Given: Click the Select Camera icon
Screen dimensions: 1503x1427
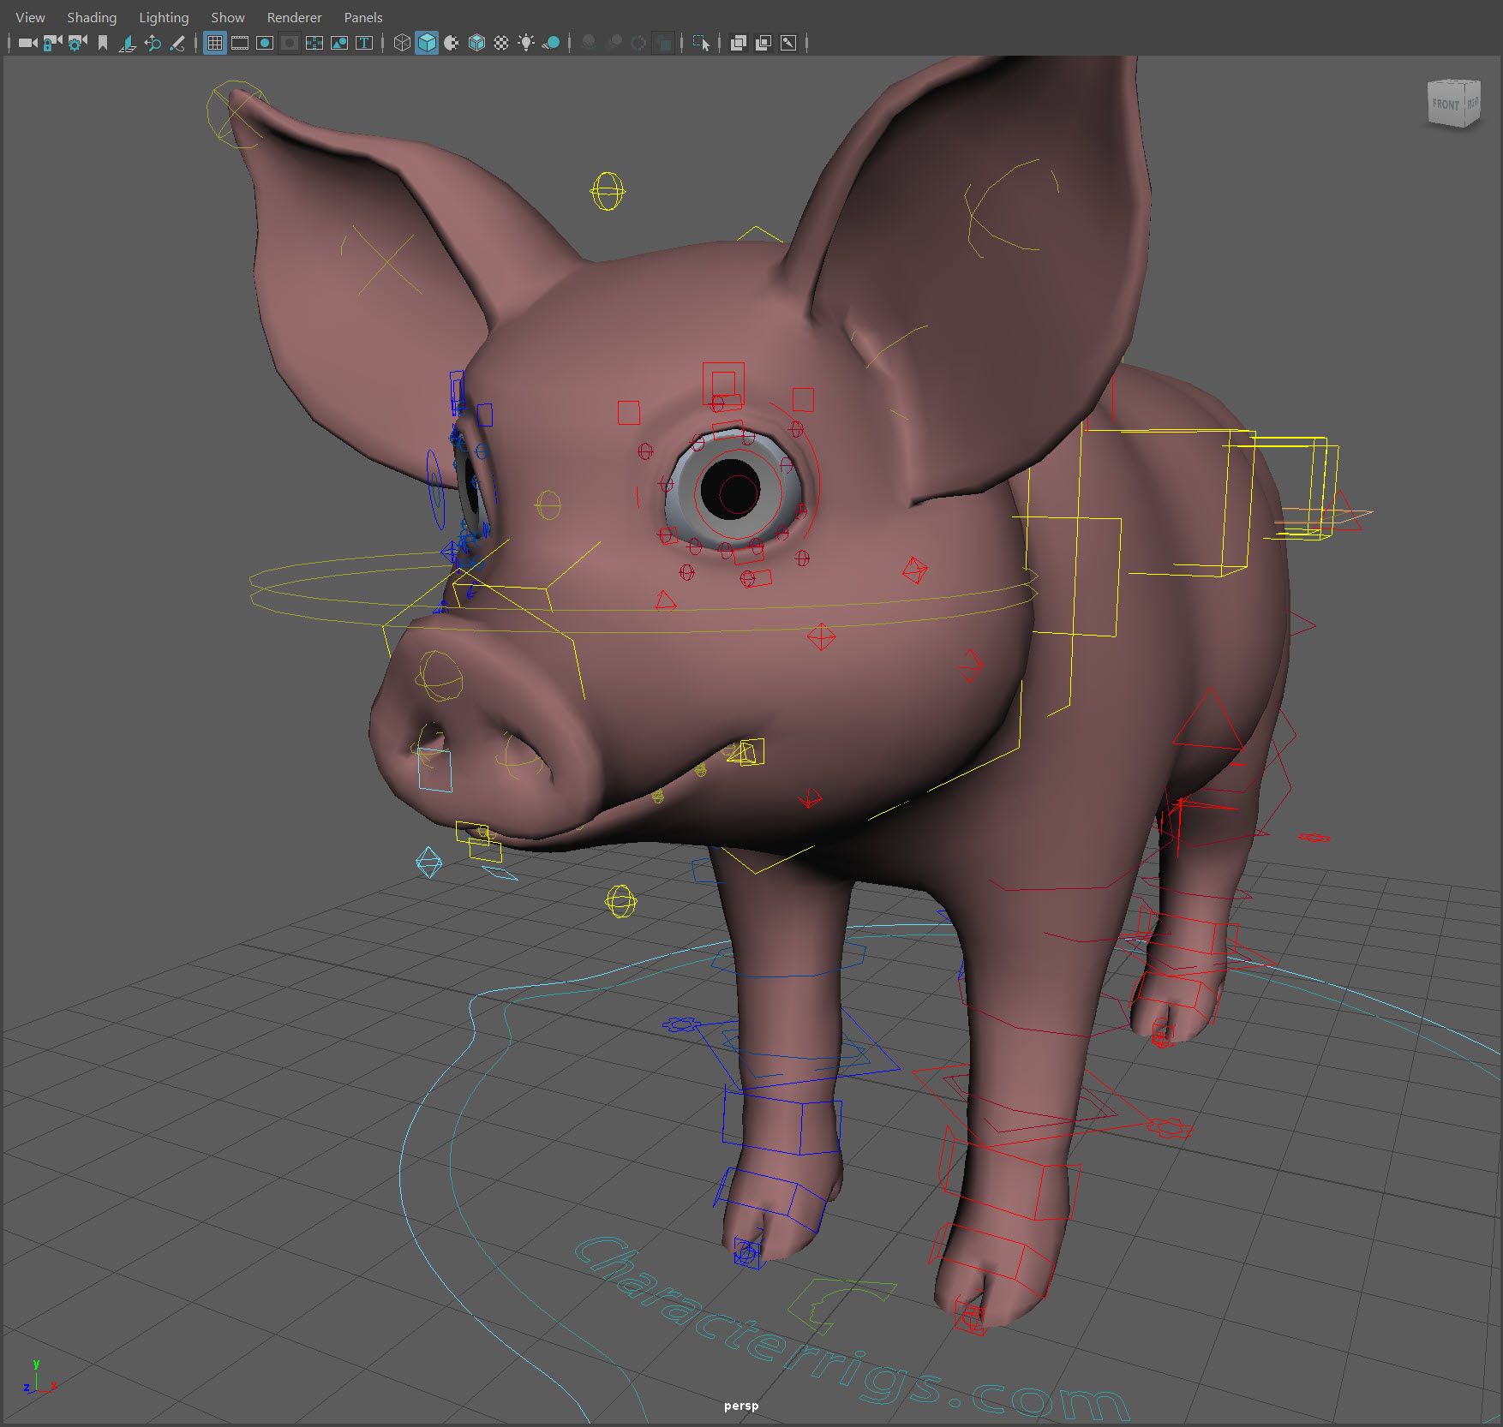Looking at the screenshot, I should [x=27, y=43].
